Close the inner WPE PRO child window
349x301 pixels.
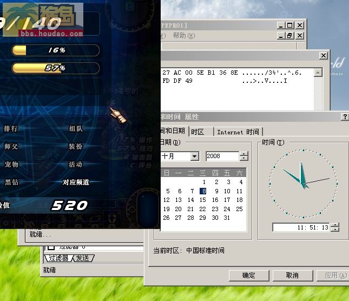300,36
